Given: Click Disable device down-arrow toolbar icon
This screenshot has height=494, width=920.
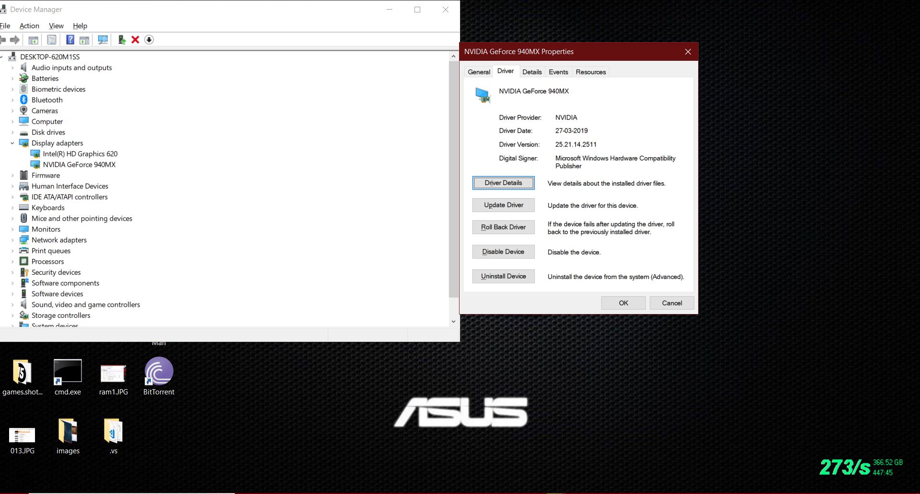Looking at the screenshot, I should pyautogui.click(x=149, y=40).
